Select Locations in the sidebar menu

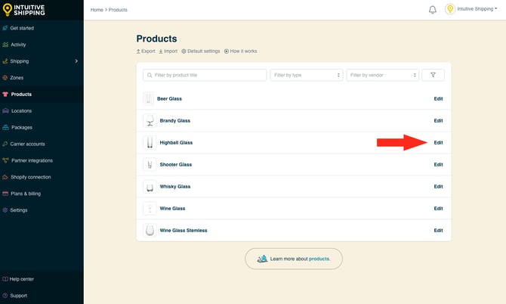[21, 110]
